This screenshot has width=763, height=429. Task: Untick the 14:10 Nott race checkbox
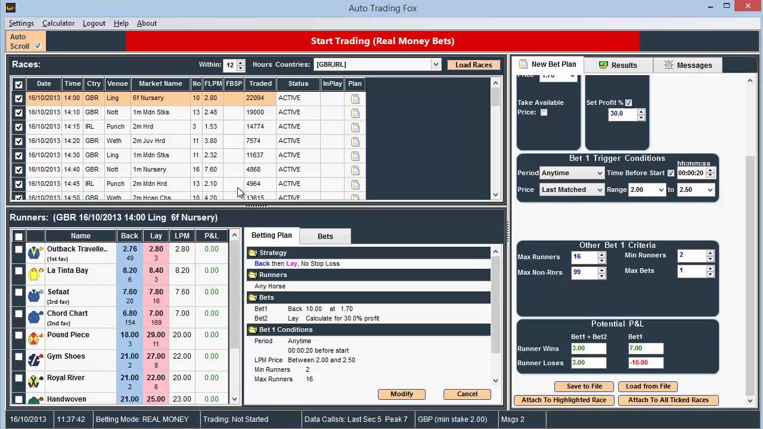18,113
